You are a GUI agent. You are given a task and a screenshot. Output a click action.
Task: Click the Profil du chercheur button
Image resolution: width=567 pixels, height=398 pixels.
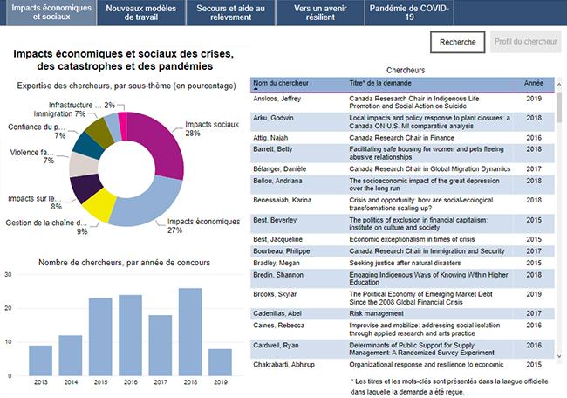[x=526, y=42]
